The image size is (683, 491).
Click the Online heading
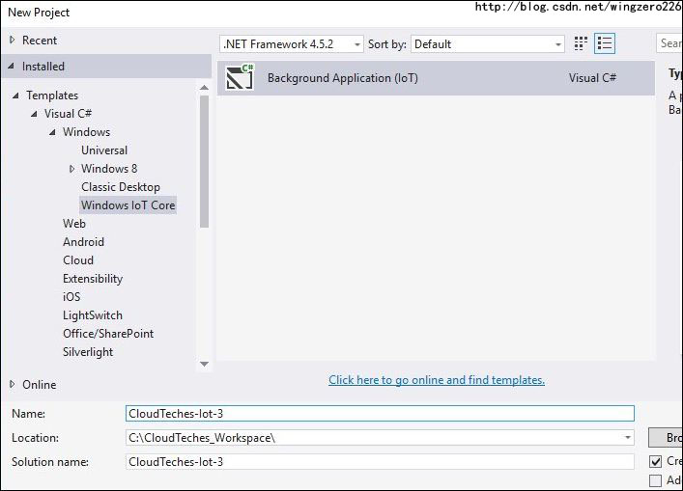point(40,385)
